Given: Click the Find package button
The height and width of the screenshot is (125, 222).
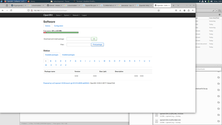Looking at the screenshot, I should click(x=97, y=45).
